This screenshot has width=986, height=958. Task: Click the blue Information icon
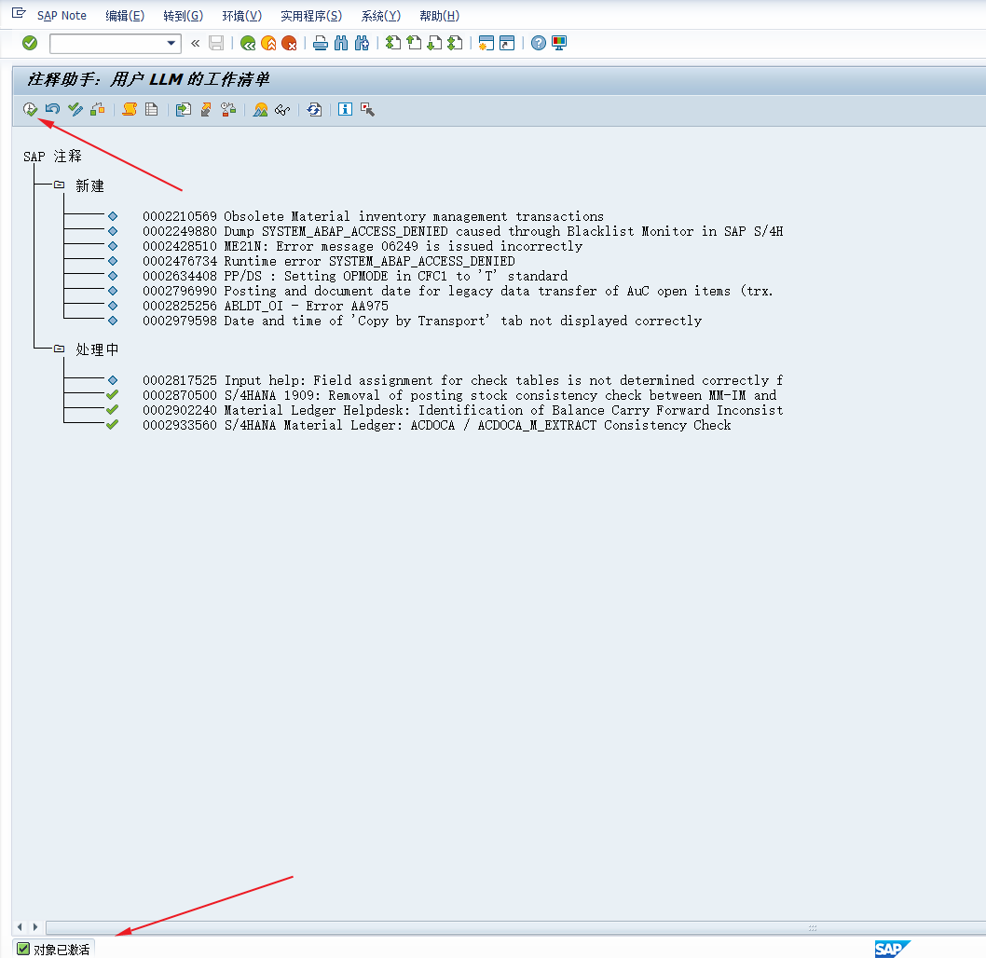345,109
